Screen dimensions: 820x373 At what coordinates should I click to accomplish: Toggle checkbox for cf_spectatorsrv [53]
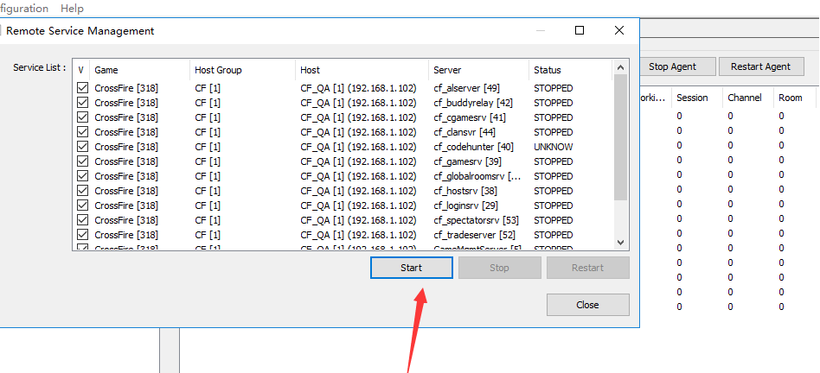tap(82, 219)
